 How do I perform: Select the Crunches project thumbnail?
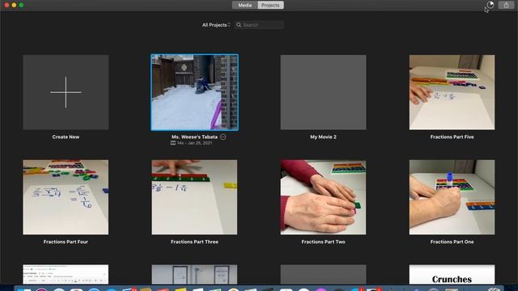(452, 275)
